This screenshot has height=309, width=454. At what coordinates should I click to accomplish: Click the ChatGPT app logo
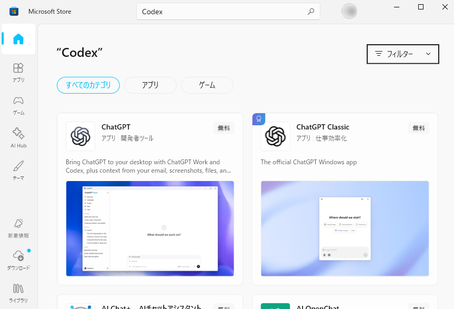pos(80,136)
